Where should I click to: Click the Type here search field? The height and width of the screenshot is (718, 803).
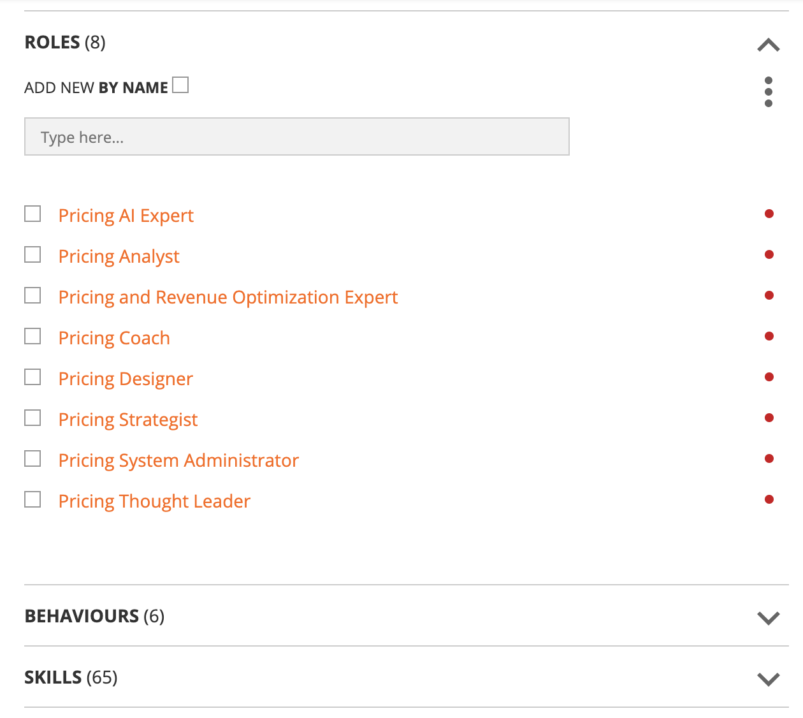(296, 136)
